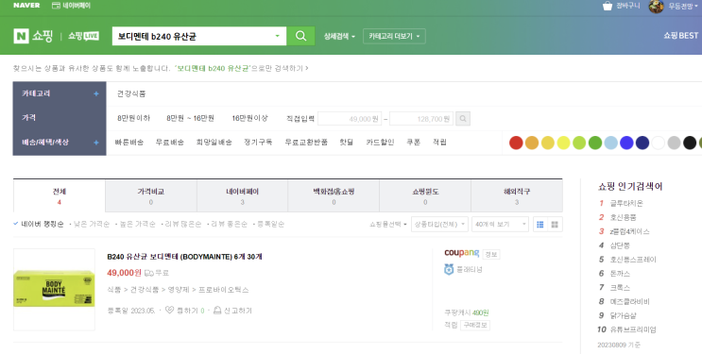
Task: Toggle 쿠폰 filter
Action: tap(413, 143)
